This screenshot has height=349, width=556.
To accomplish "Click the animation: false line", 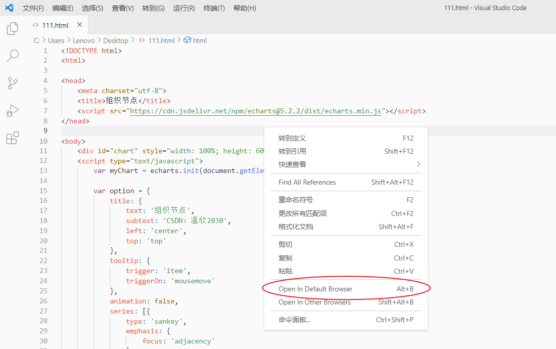I will pos(144,301).
